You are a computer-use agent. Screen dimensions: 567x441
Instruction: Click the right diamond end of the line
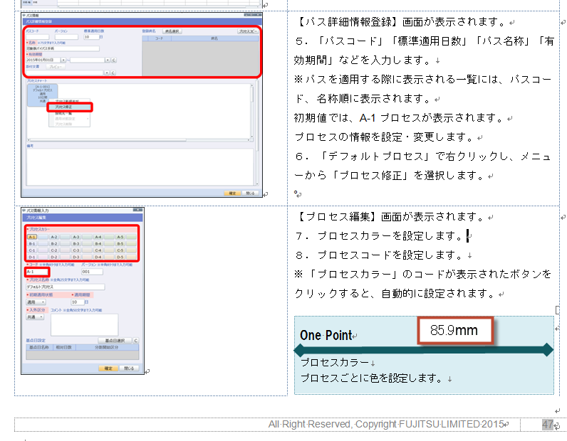click(x=548, y=349)
